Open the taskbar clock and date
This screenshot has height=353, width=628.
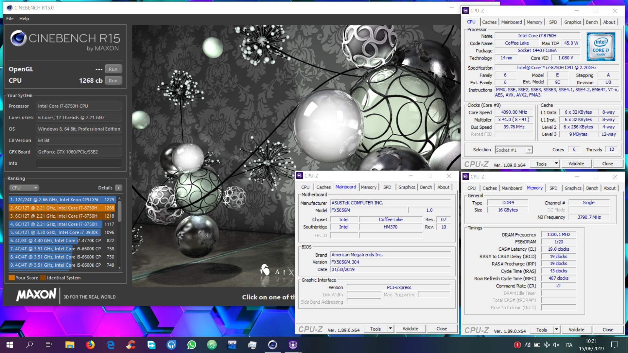591,345
